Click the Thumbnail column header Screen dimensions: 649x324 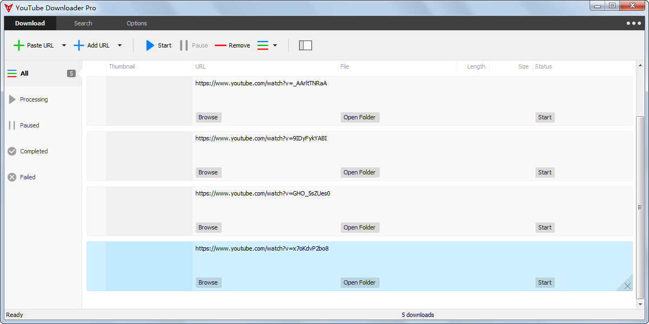(122, 66)
